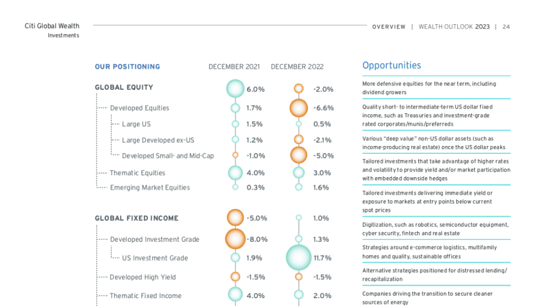Screen dimensions: 538x306
Task: Click the Large US sub-item
Action: click(x=136, y=124)
